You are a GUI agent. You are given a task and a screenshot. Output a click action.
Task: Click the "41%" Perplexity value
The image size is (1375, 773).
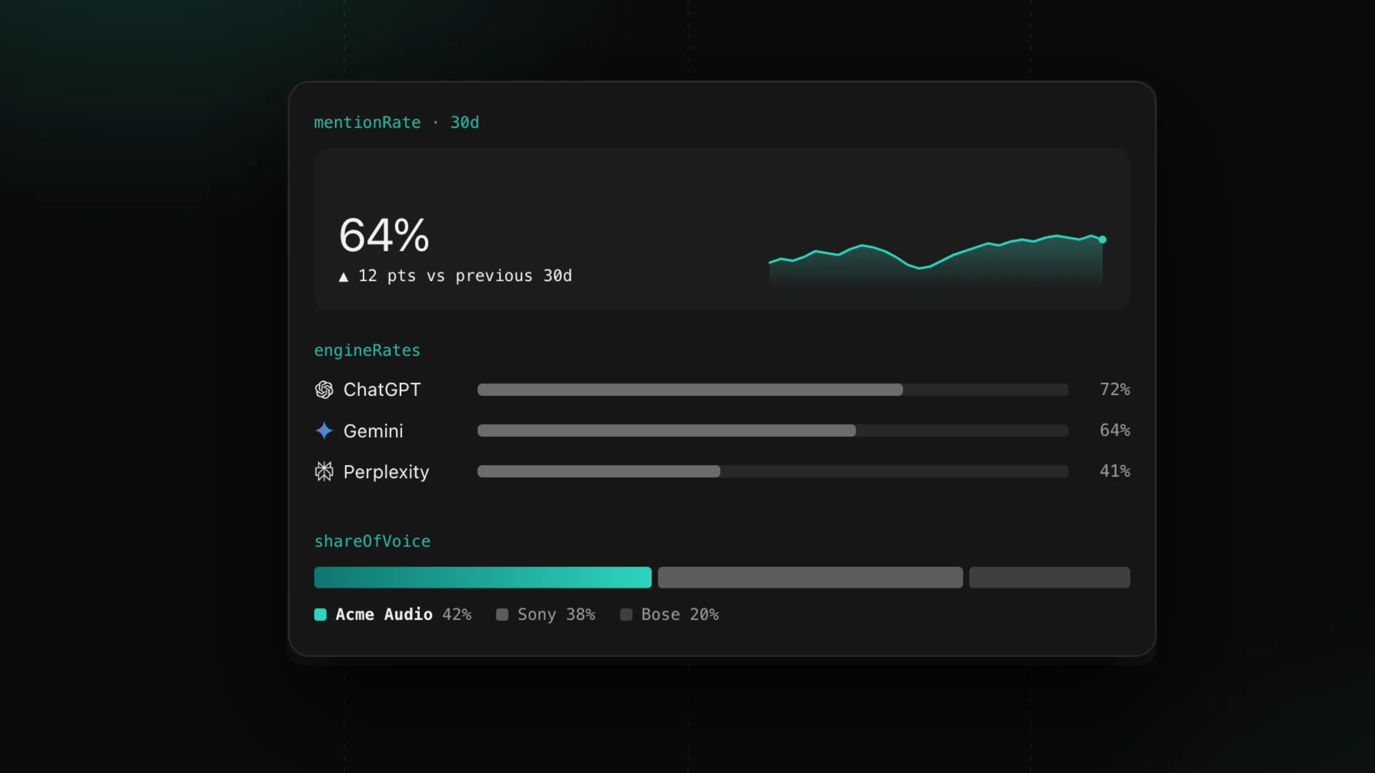pyautogui.click(x=1115, y=471)
